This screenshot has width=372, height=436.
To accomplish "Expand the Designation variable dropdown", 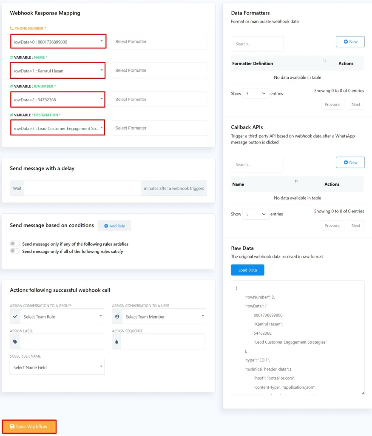I will pyautogui.click(x=57, y=128).
